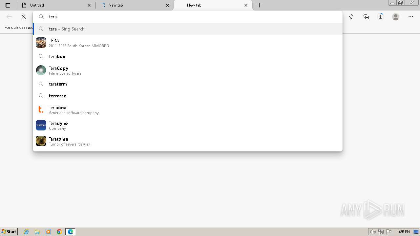Click the address bar search icon
The width and height of the screenshot is (420, 236).
click(x=41, y=17)
